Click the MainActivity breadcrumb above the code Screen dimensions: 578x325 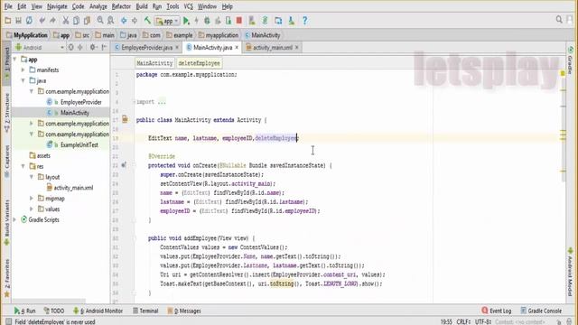pos(154,63)
